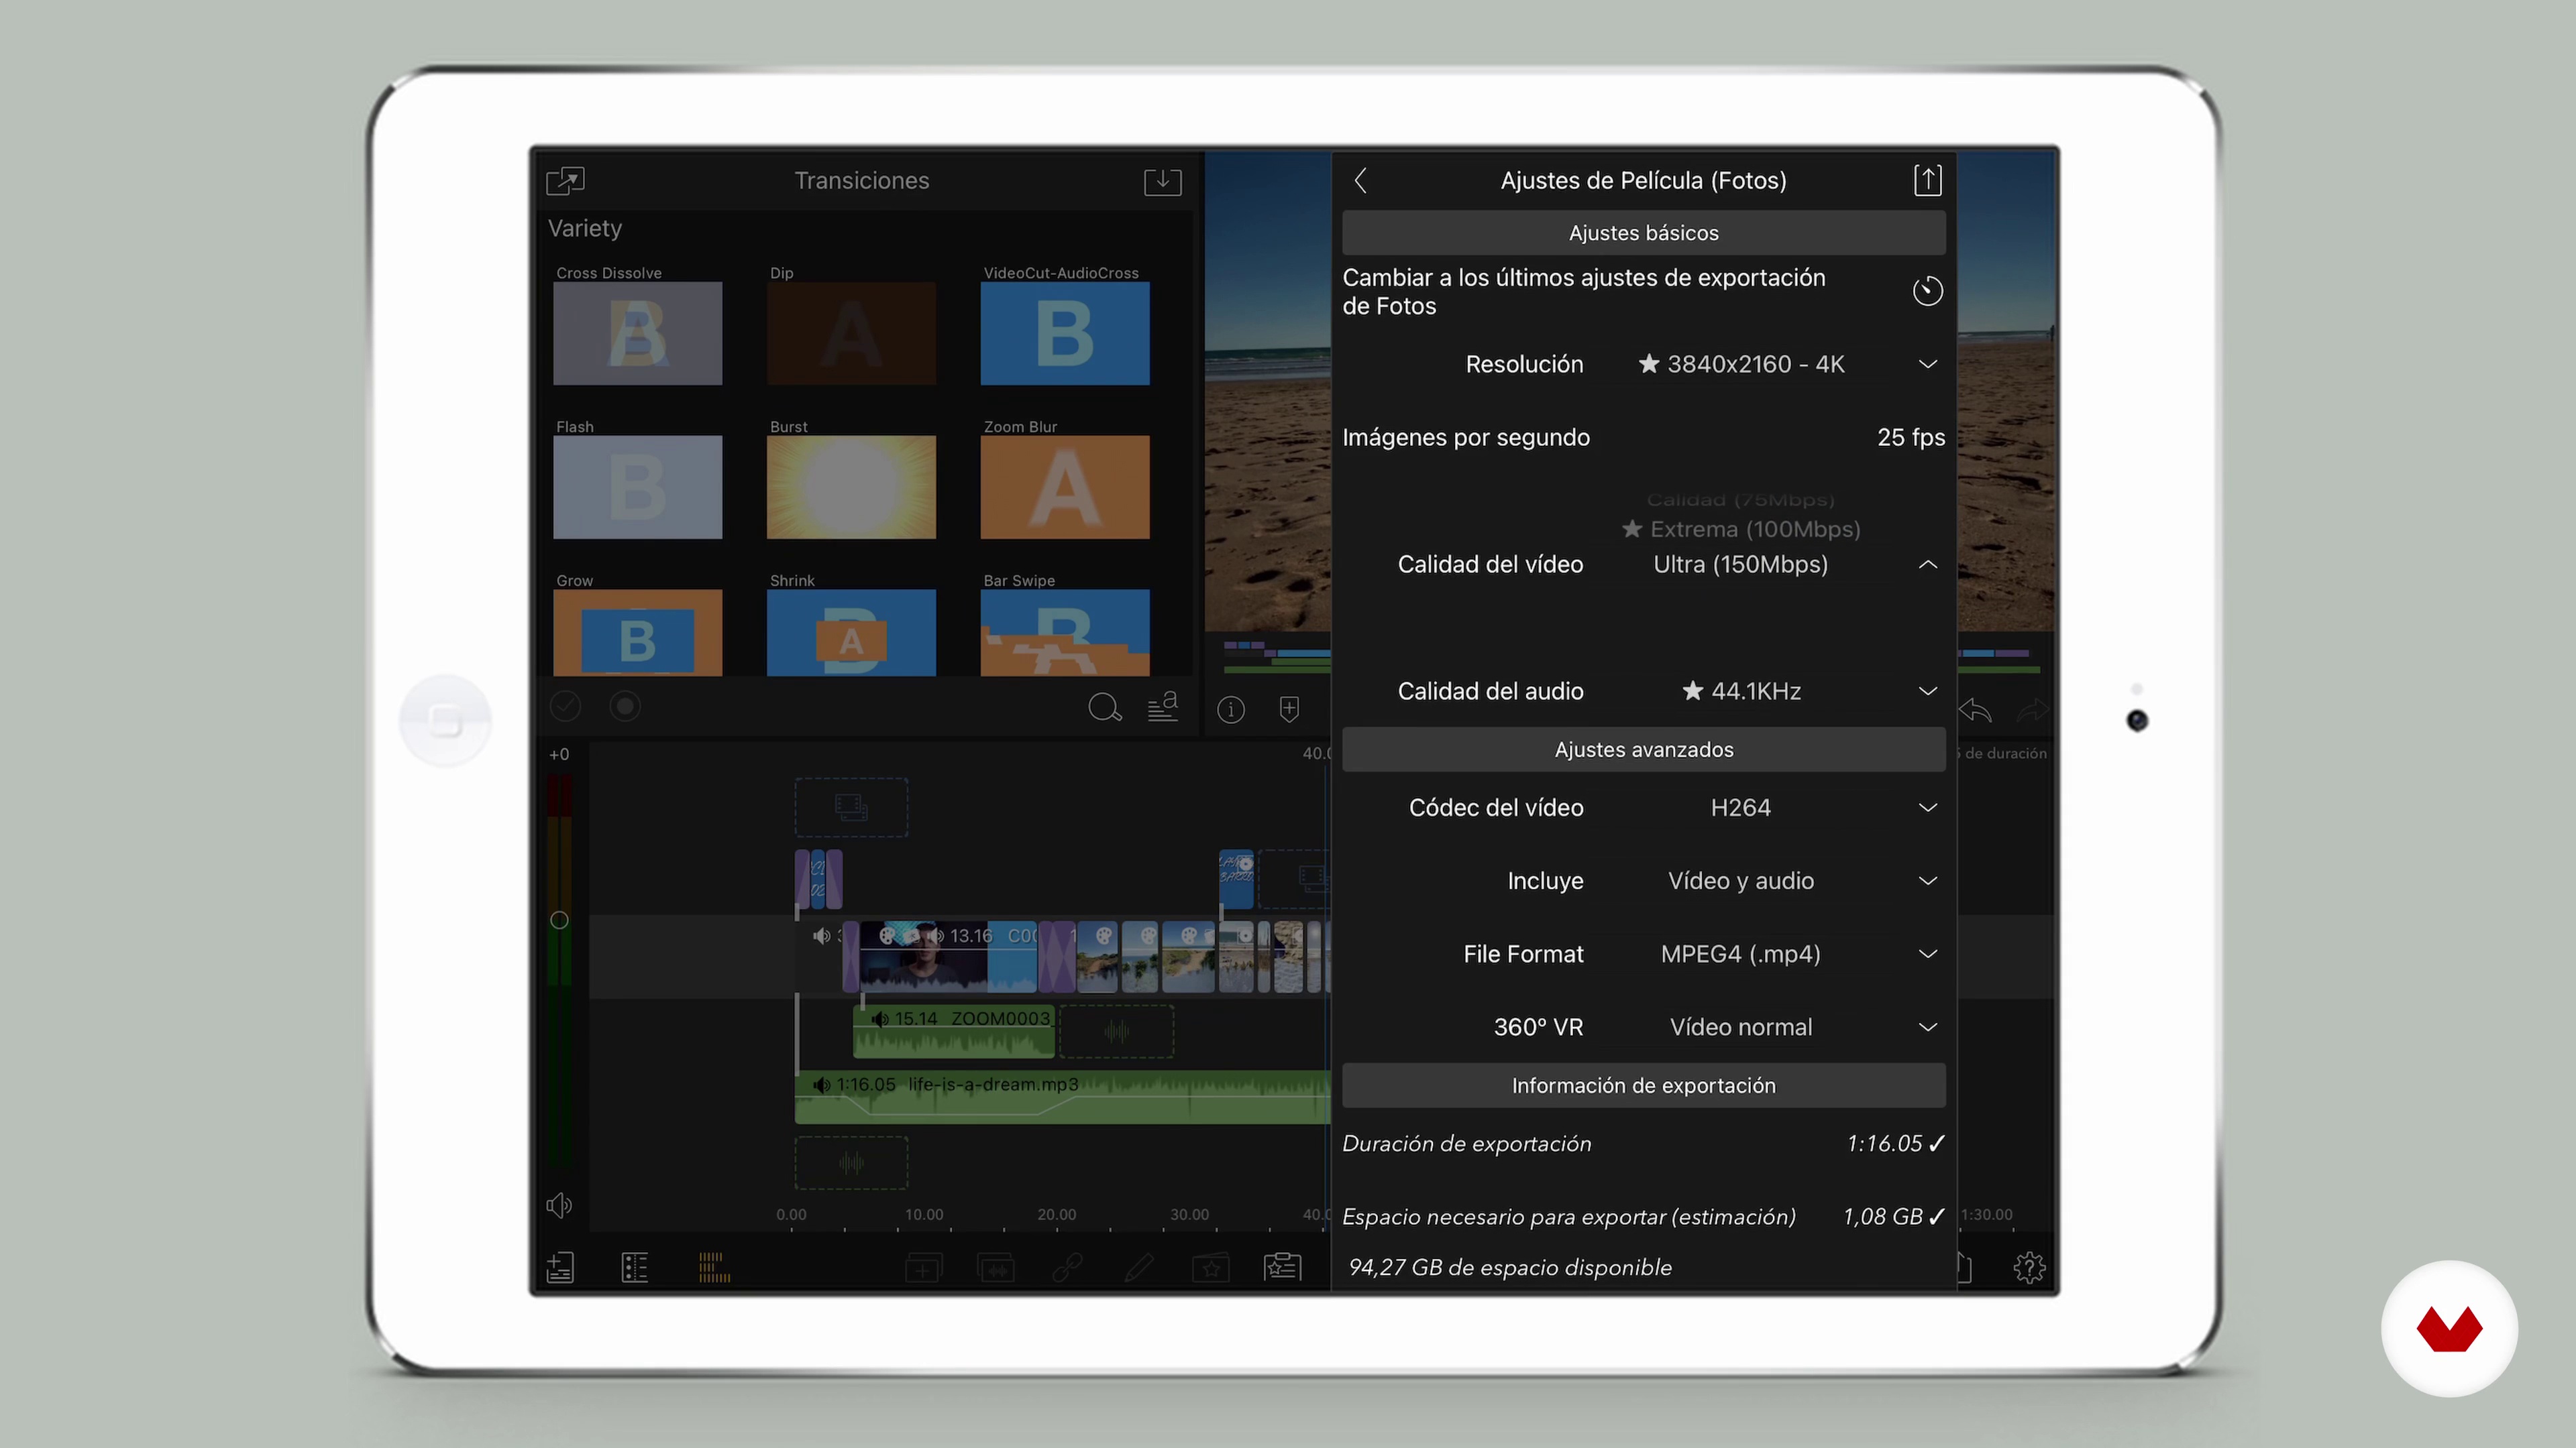The image size is (2576, 1448).
Task: Click the search magnifier below transitions
Action: (x=1104, y=707)
